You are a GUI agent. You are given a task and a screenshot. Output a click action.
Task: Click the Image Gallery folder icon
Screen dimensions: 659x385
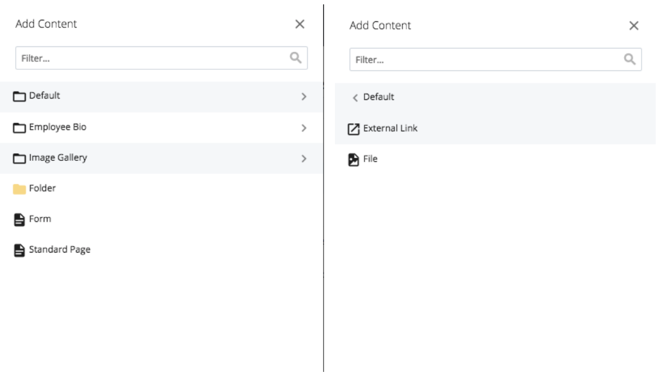(x=20, y=159)
